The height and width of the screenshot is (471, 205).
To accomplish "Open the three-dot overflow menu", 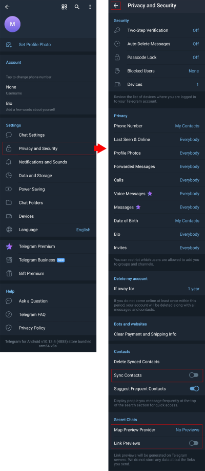I will (x=90, y=7).
